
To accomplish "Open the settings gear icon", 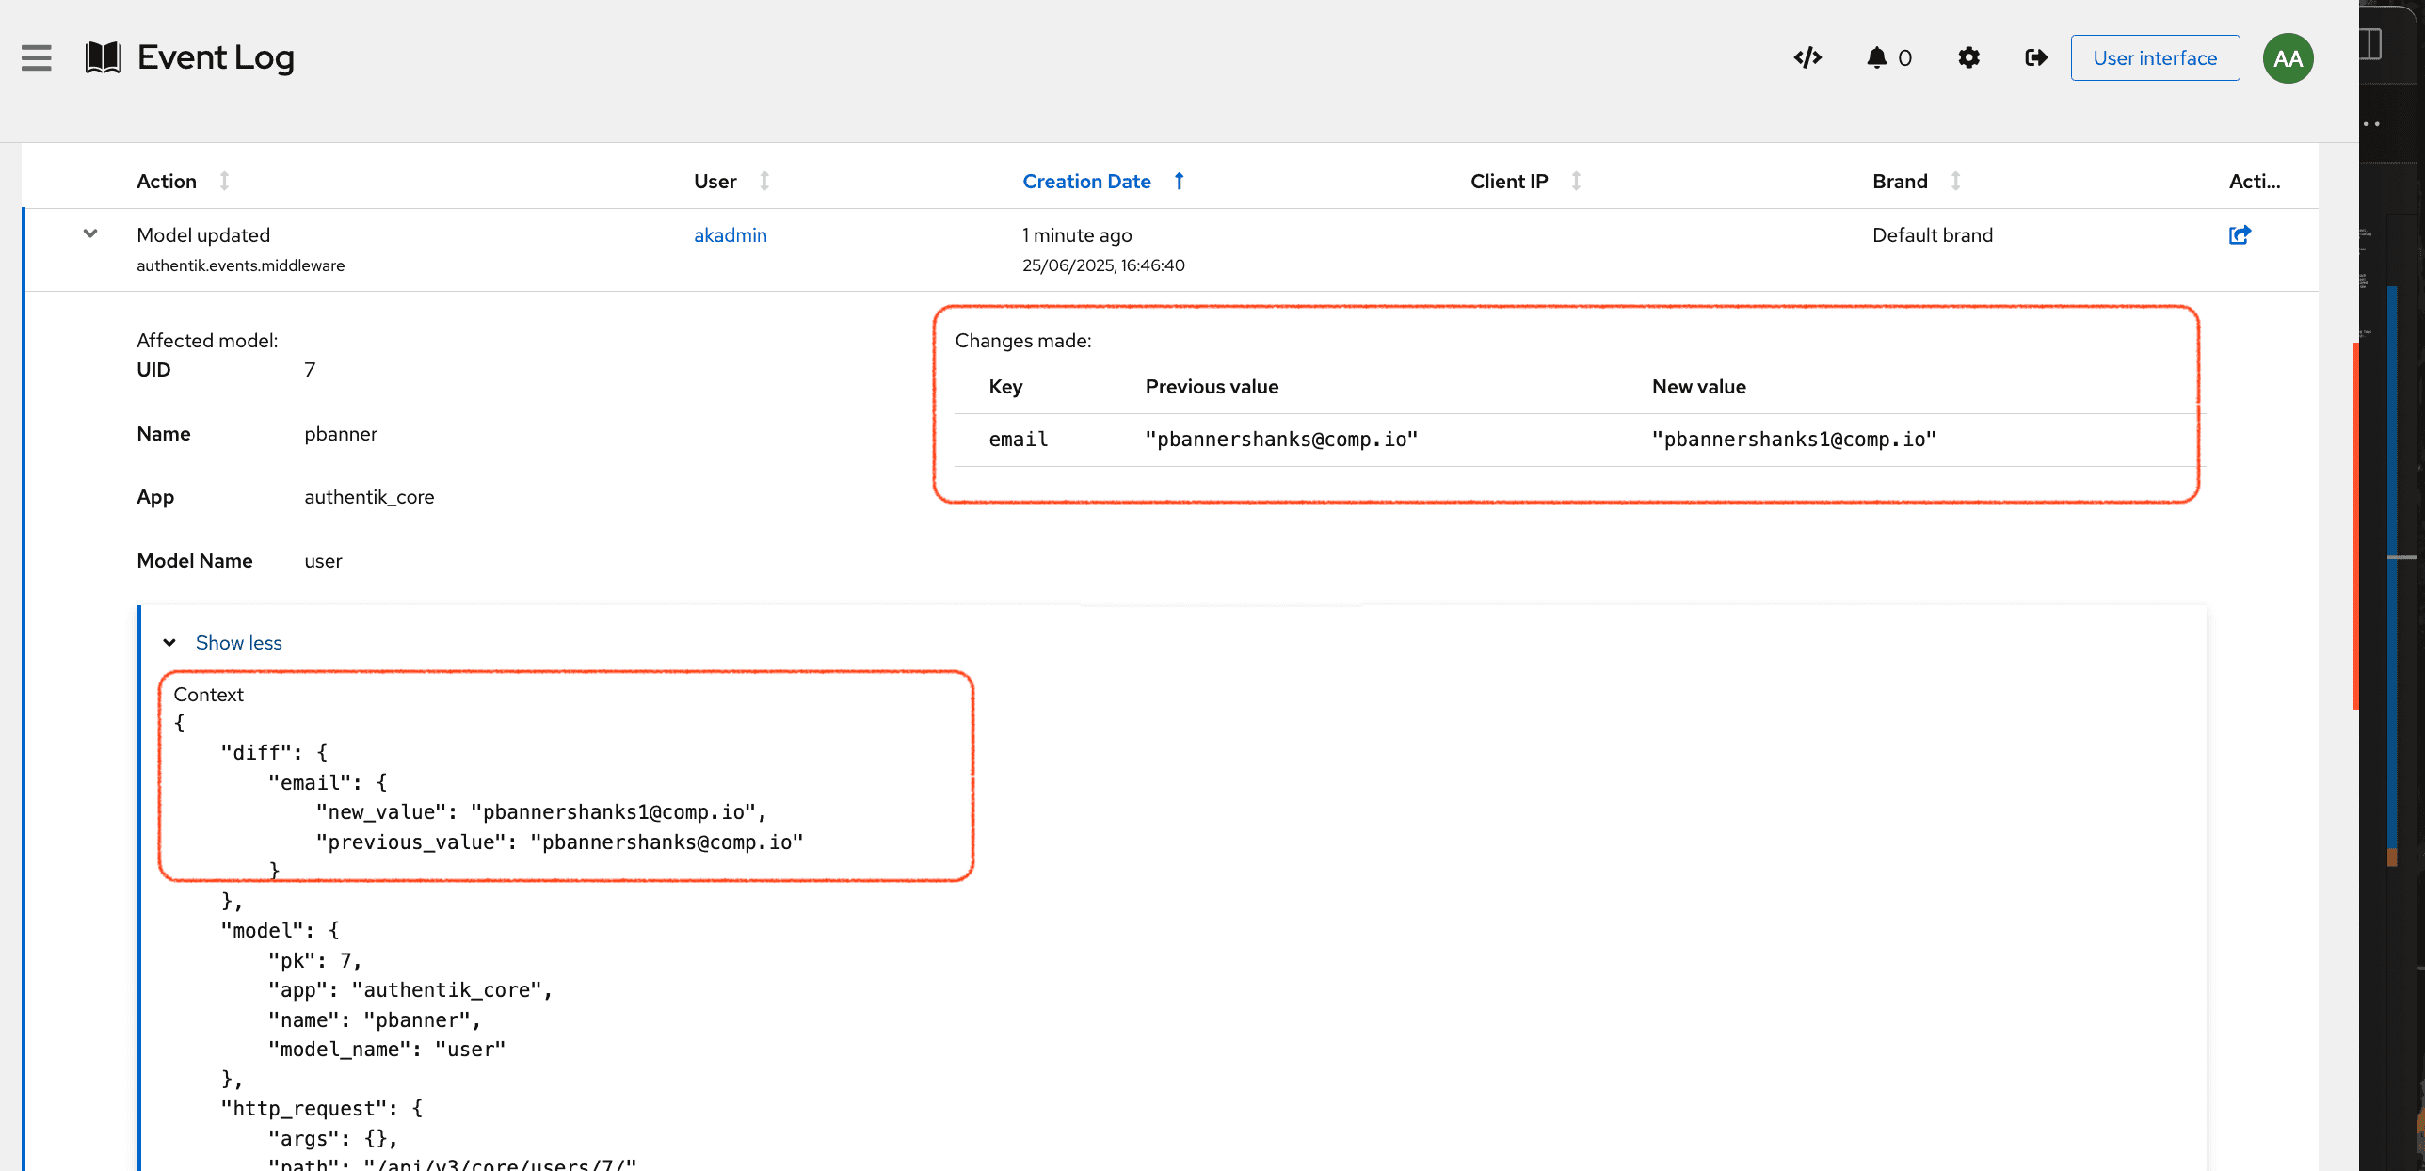I will (x=1968, y=58).
